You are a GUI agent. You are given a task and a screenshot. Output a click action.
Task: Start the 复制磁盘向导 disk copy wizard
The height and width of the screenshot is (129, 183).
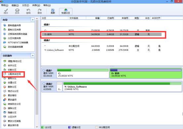(x=12, y=25)
